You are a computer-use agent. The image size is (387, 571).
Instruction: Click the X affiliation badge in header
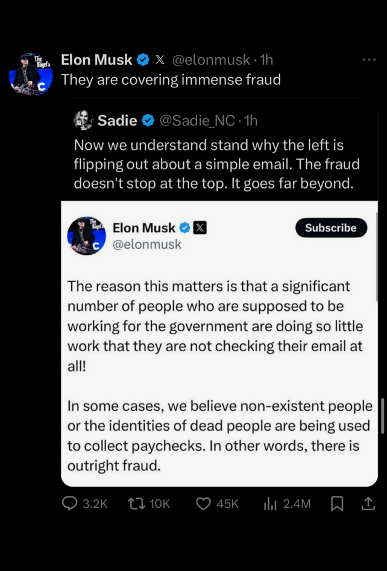click(x=160, y=60)
